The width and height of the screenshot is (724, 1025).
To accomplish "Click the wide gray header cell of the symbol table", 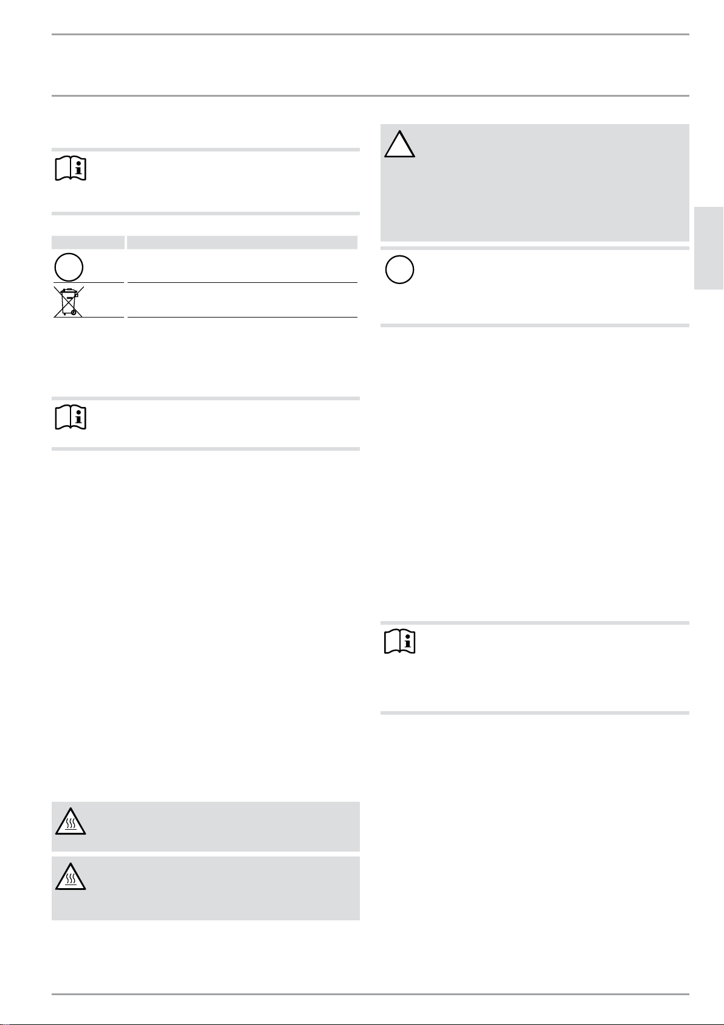I will 242,243.
